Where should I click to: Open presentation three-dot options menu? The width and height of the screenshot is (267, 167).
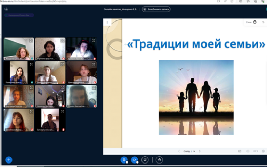coord(107,22)
